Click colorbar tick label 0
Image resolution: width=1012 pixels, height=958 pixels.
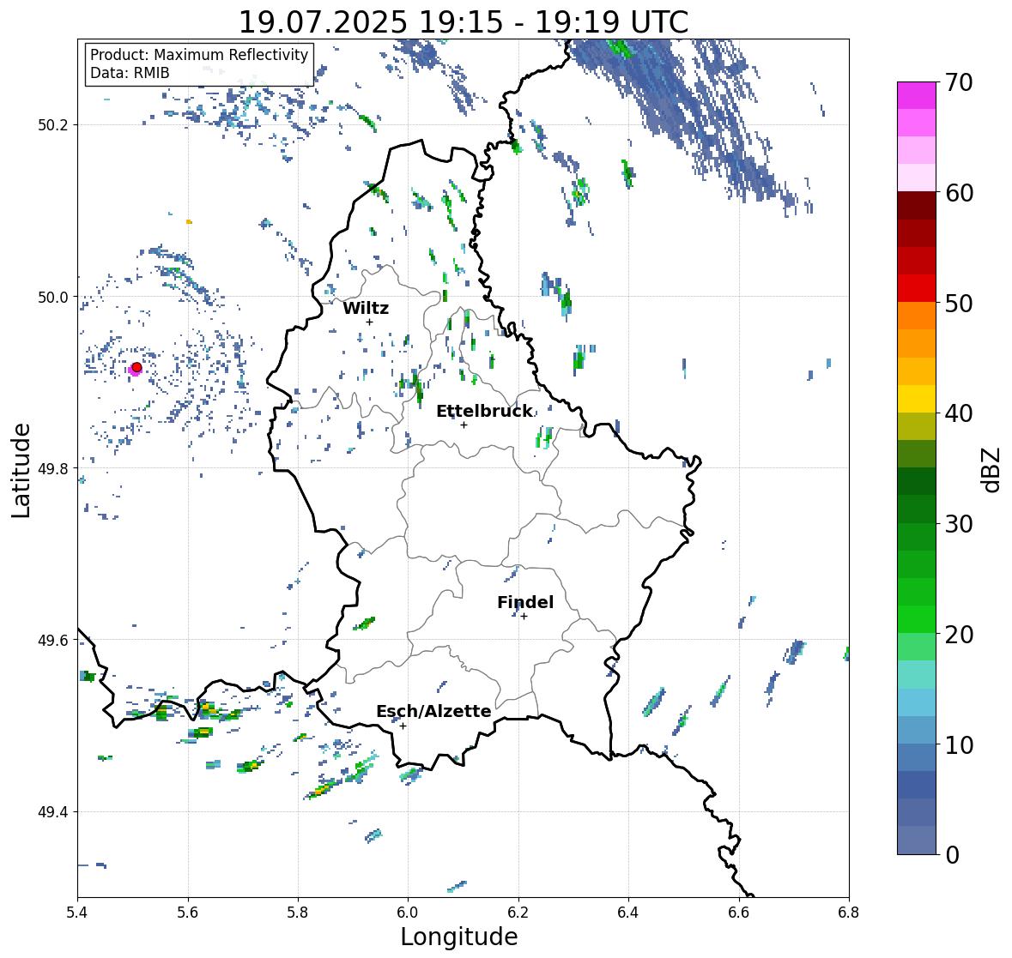click(953, 855)
